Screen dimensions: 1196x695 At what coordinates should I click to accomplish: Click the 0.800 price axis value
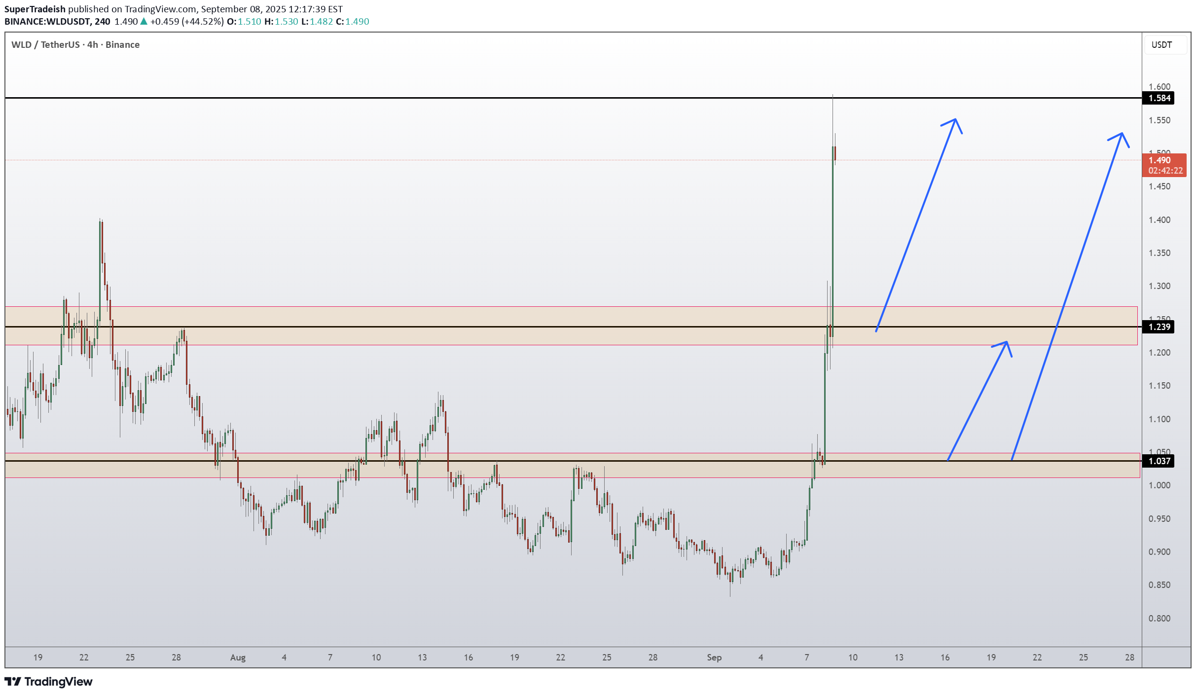(1160, 619)
